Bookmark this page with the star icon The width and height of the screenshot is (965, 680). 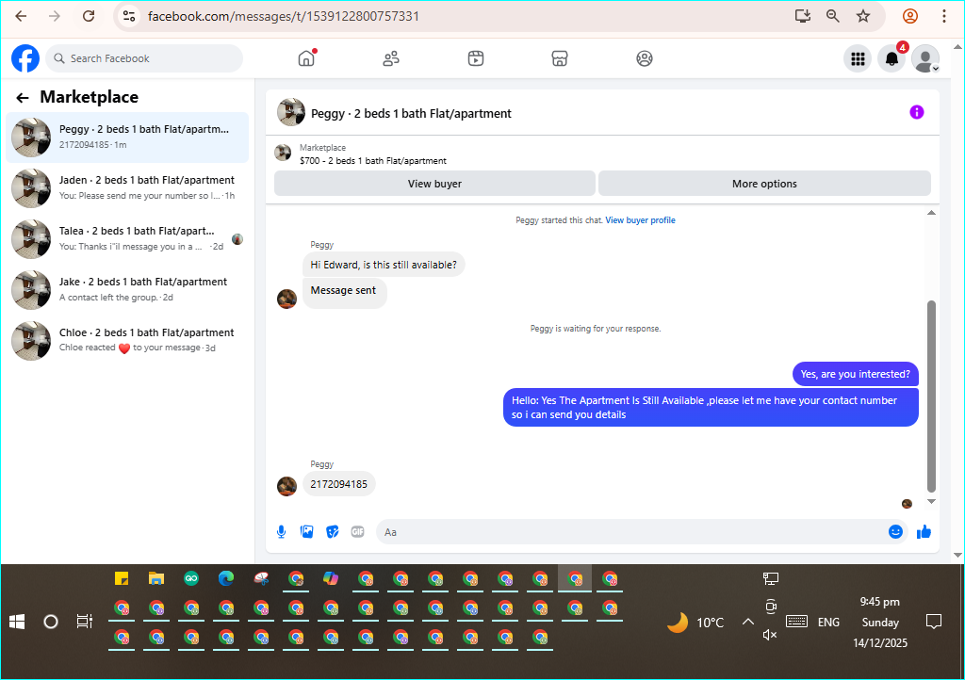[863, 16]
